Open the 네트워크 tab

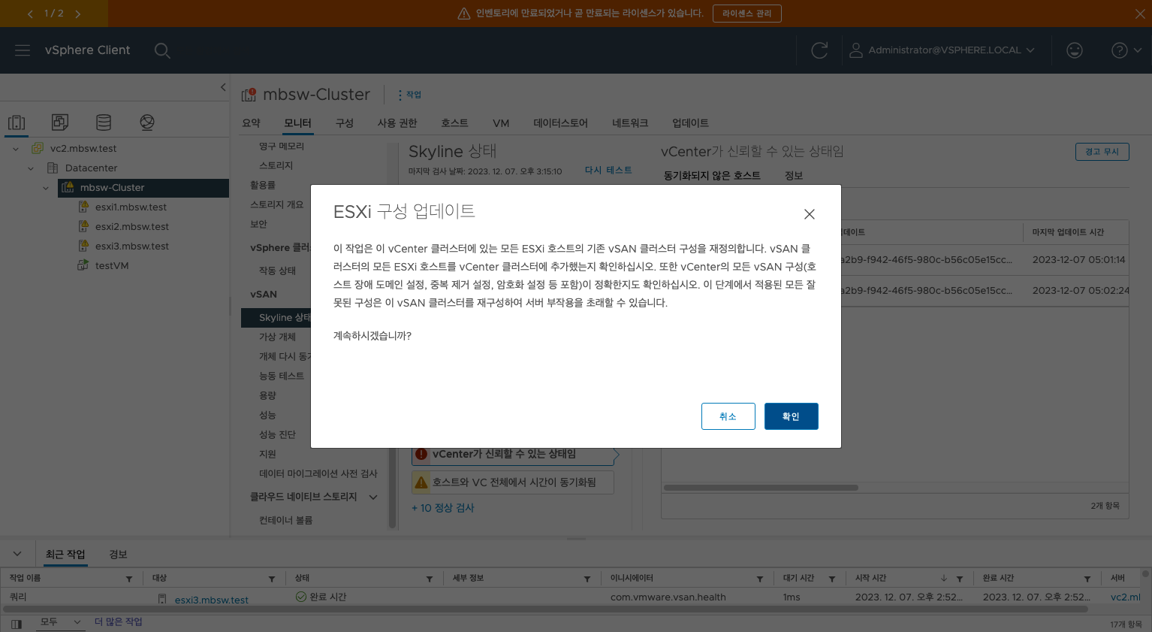coord(630,123)
